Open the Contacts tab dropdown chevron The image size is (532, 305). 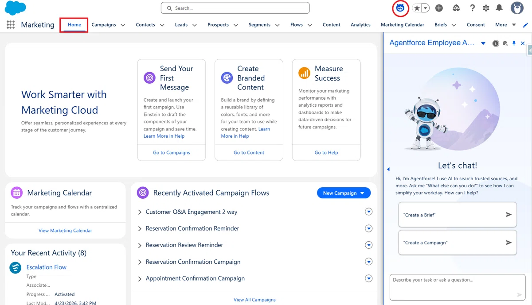tap(162, 25)
